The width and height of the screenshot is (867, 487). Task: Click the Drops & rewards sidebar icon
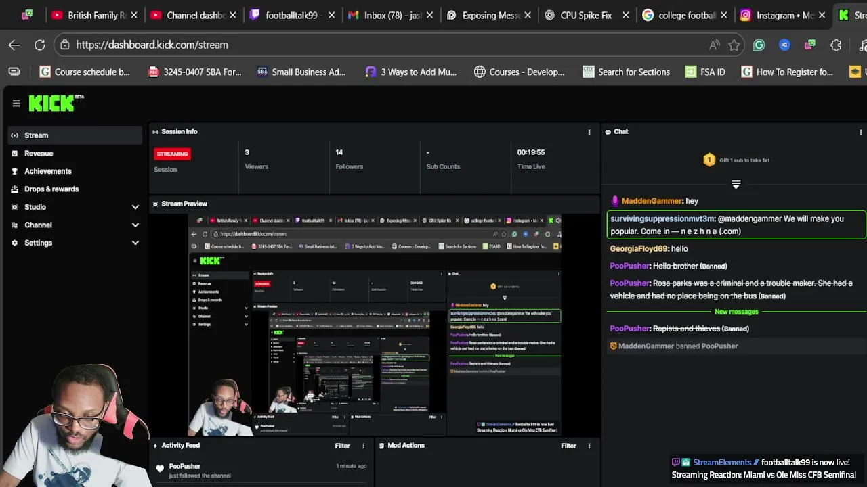15,189
